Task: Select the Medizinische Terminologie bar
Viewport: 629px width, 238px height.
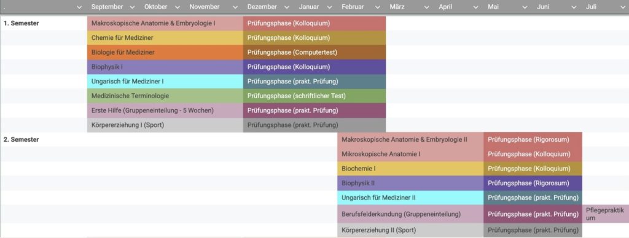Action: click(x=165, y=96)
